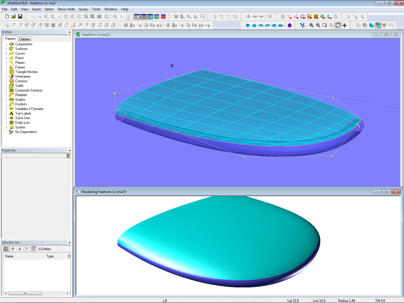The width and height of the screenshot is (404, 303).
Task: Click the pop-out icon beside freeform-1c.ms2:1 title
Action: tap(78, 35)
